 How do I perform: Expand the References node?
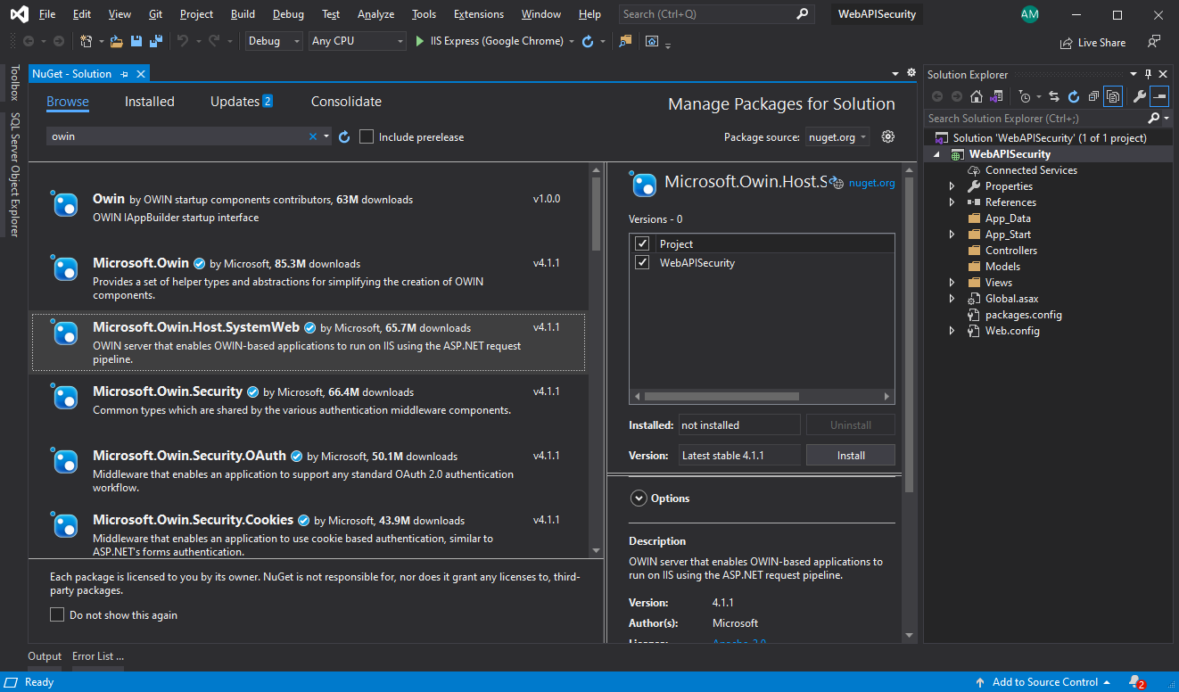click(952, 202)
